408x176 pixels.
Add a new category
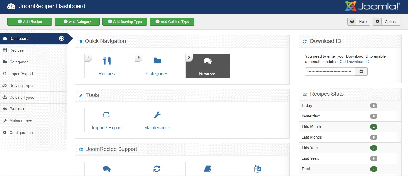(x=77, y=22)
